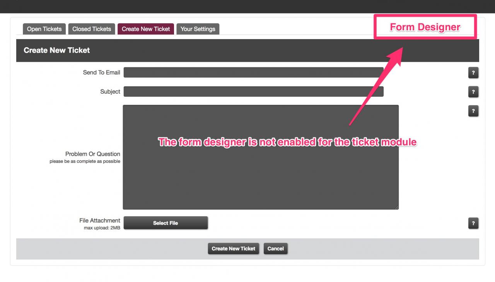Select the Create New Ticket tab
Screen dimensions: 495x282
(146, 29)
